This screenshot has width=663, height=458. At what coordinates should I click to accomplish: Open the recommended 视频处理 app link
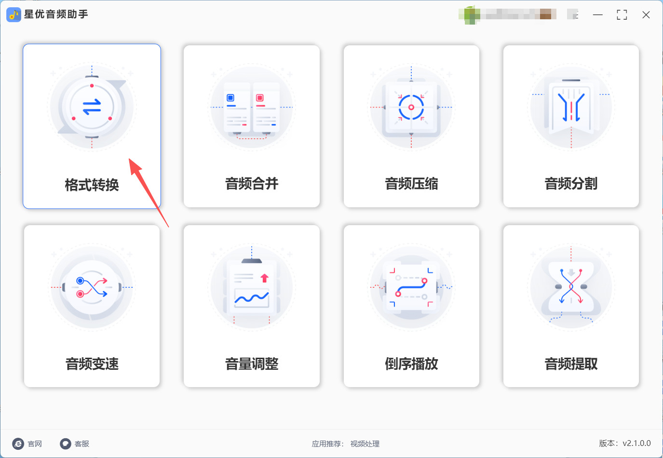coord(365,444)
